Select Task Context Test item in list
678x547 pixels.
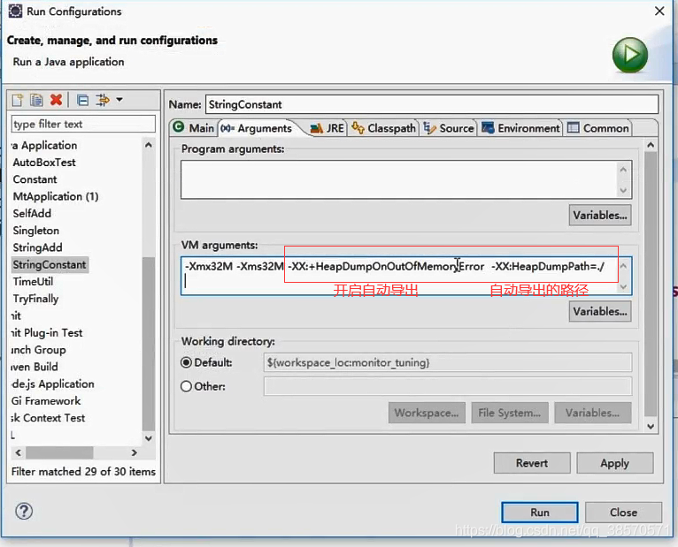[48, 418]
